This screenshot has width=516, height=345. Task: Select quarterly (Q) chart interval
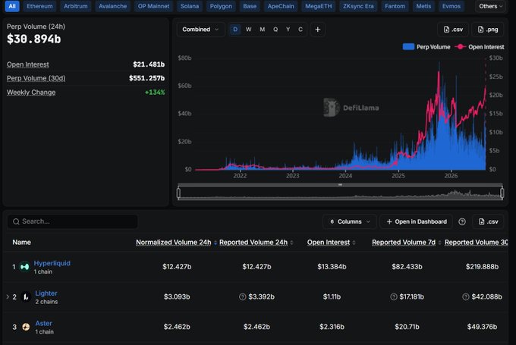275,30
